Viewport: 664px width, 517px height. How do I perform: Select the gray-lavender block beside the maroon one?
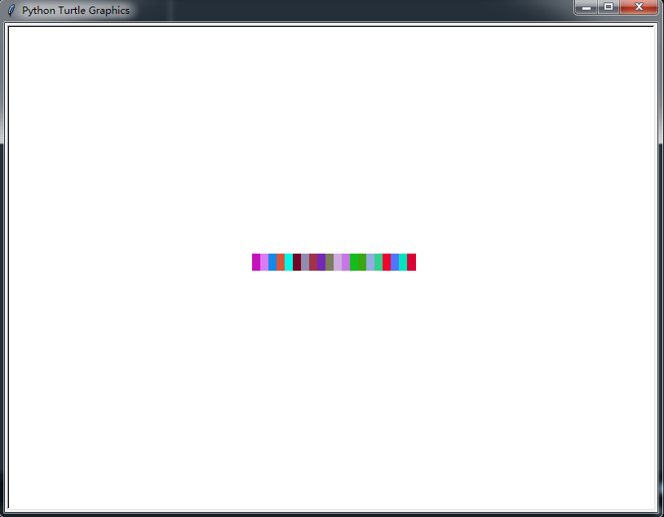click(x=305, y=262)
